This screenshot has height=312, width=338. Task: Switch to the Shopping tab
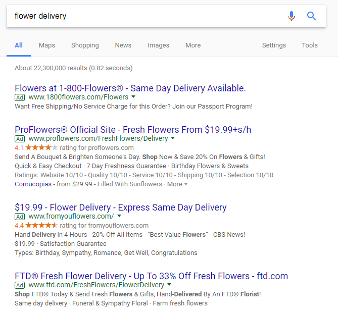85,45
